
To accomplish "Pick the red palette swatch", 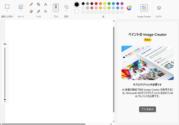I will pos(96,4).
